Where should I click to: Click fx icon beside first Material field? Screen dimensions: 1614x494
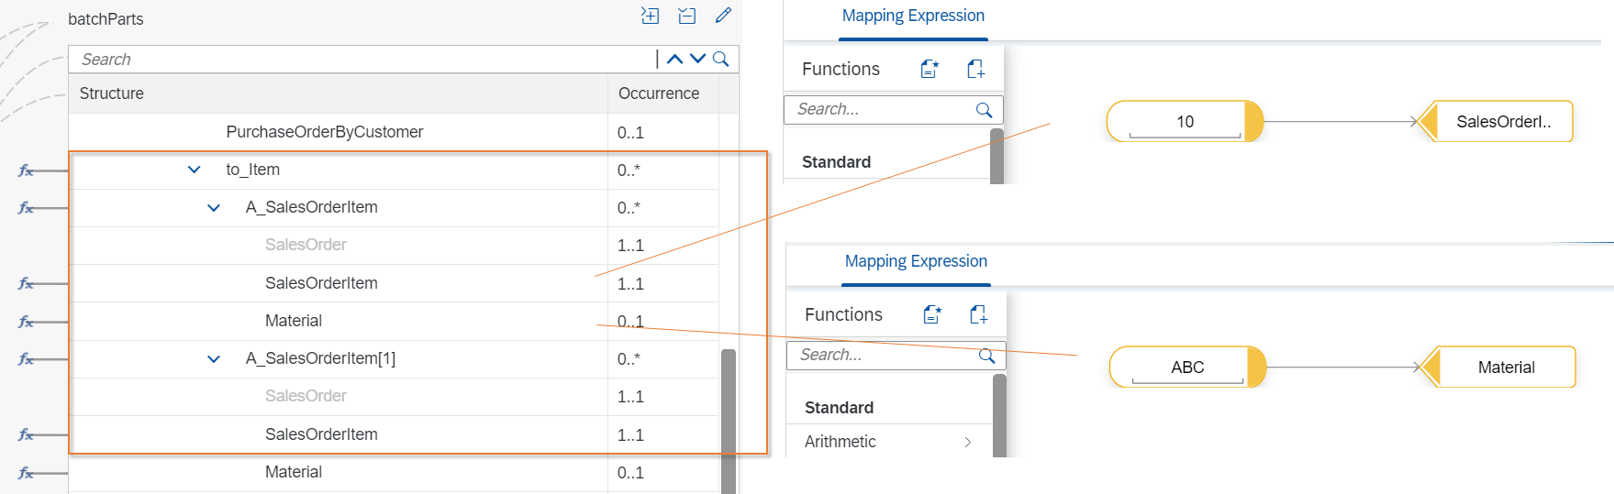pyautogui.click(x=26, y=322)
